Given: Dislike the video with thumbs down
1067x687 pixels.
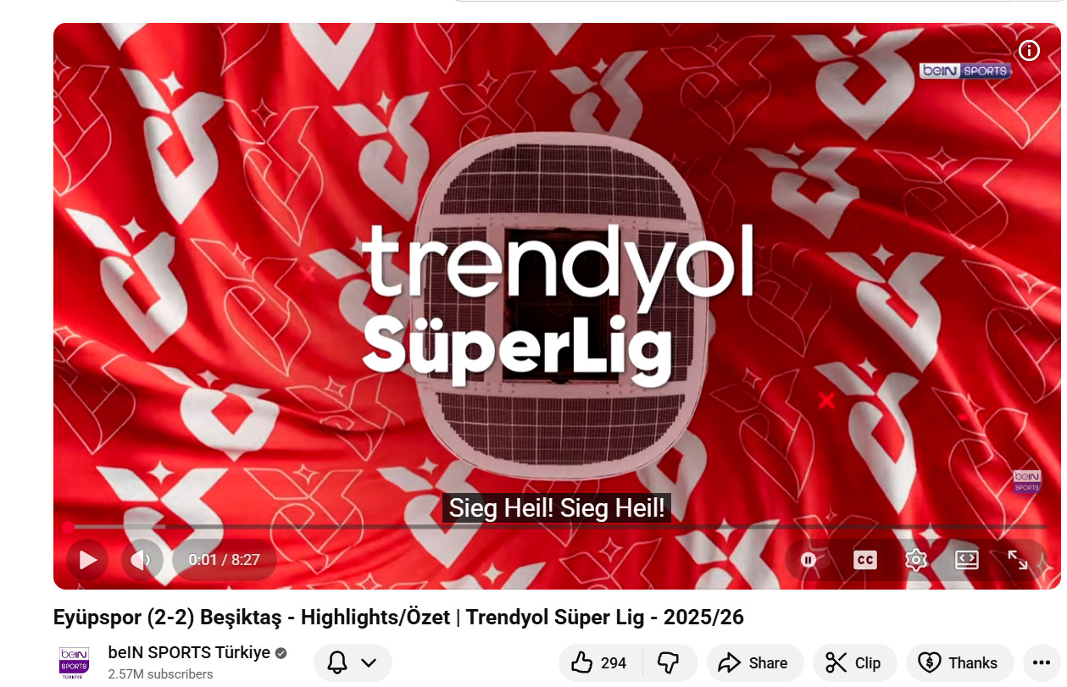Looking at the screenshot, I should tap(670, 663).
